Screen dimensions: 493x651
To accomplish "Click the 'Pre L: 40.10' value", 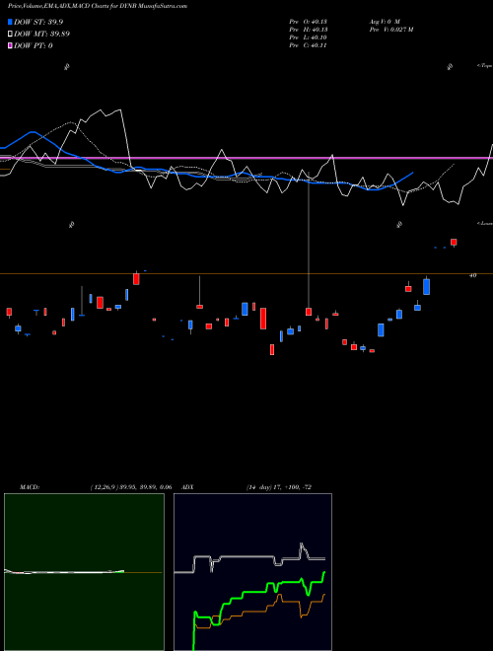I will [x=309, y=37].
